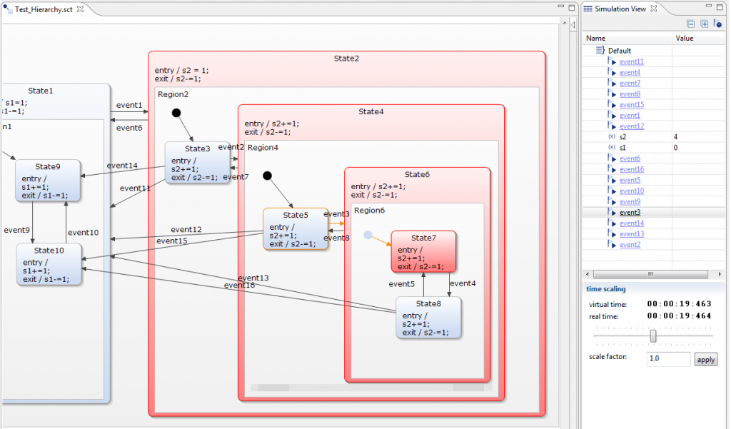Click the flag icon beside event13
Screen dimensions: 731x429
coord(612,233)
